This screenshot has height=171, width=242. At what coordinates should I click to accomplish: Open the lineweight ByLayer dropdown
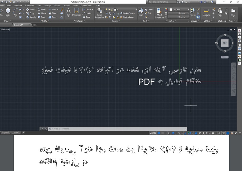coord(178,13)
